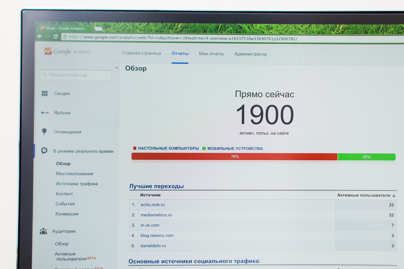404x269 pixels.
Task: Click the browser back arrow
Action: coord(40,36)
